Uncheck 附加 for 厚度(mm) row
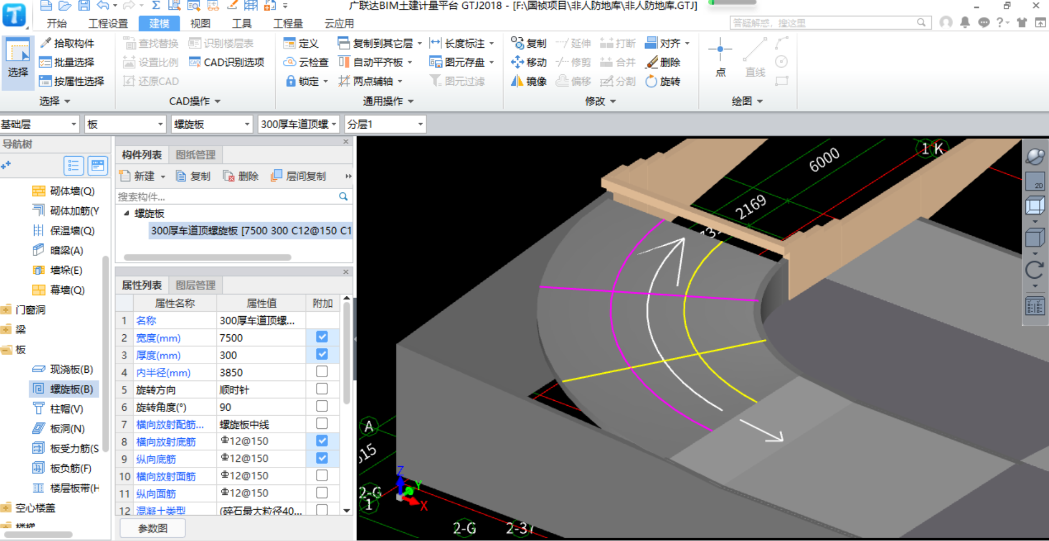 click(x=322, y=355)
